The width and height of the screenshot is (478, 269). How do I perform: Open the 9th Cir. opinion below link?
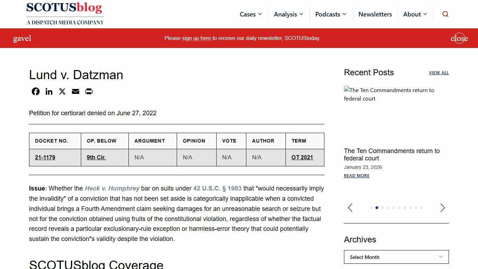coord(96,157)
